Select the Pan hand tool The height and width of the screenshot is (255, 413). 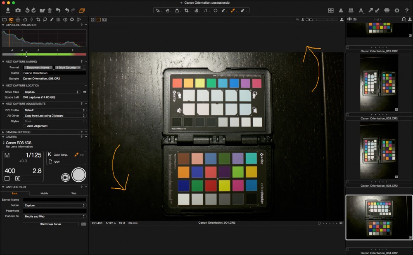(167, 10)
